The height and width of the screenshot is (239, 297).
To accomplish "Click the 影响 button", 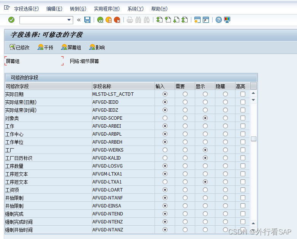I will click(97, 47).
